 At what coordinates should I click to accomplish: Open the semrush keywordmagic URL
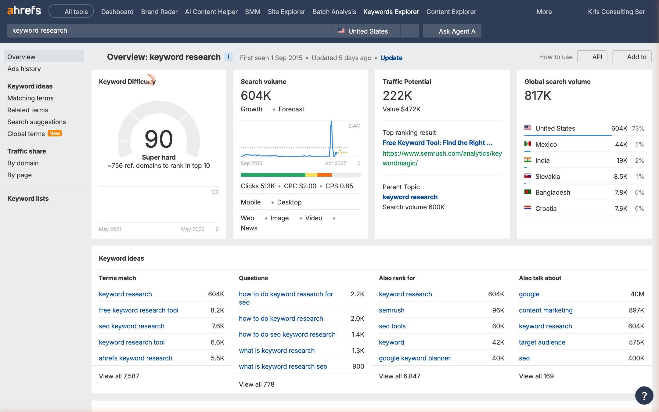[442, 158]
